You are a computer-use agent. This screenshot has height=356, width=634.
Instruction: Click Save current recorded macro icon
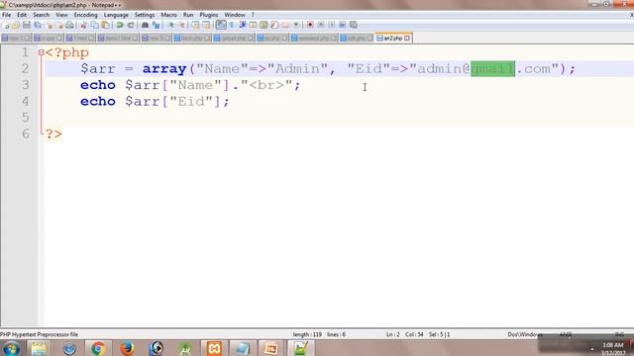tap(354, 25)
